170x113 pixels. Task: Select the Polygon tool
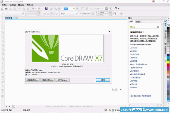[x=3, y=53]
